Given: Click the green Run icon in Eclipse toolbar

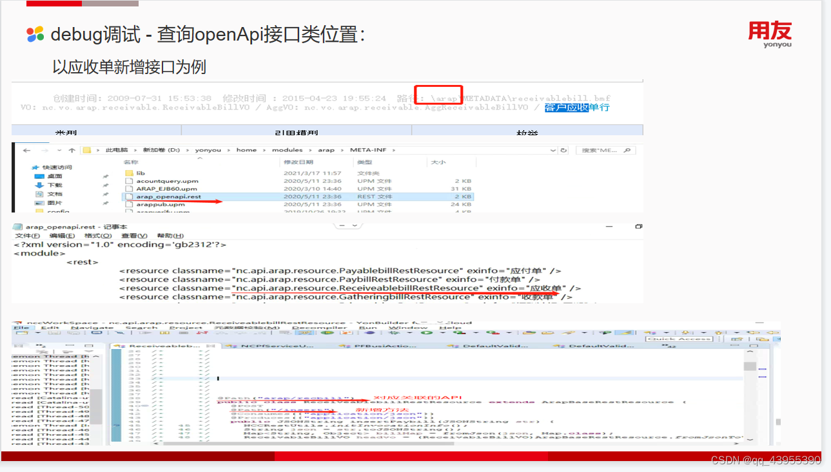Looking at the screenshot, I should pyautogui.click(x=427, y=334).
